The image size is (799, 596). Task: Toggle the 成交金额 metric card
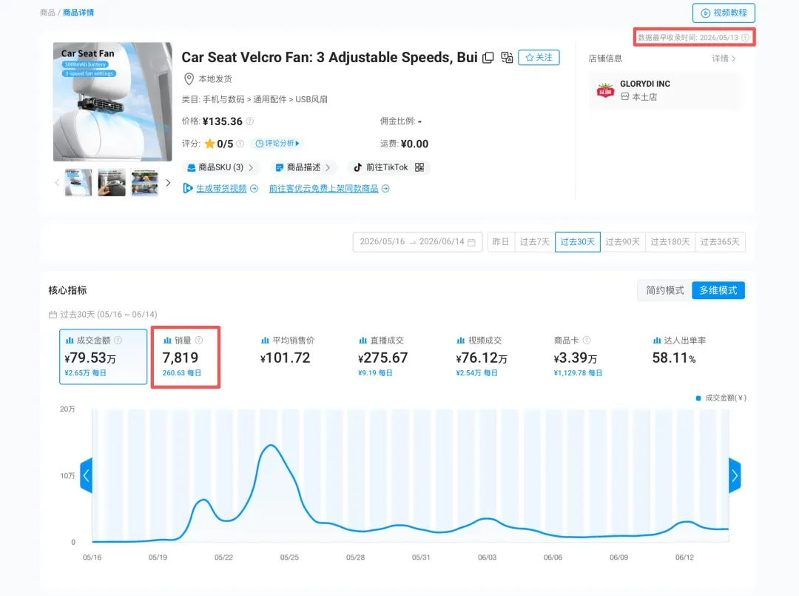point(104,356)
